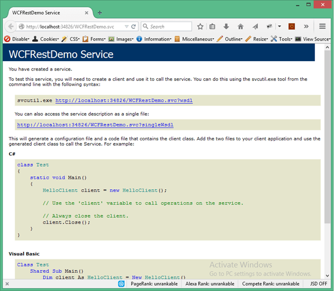Click the scrollbar up arrow

tap(328, 47)
